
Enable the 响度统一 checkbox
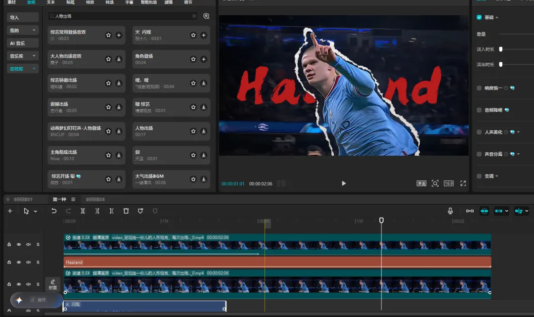[479, 88]
